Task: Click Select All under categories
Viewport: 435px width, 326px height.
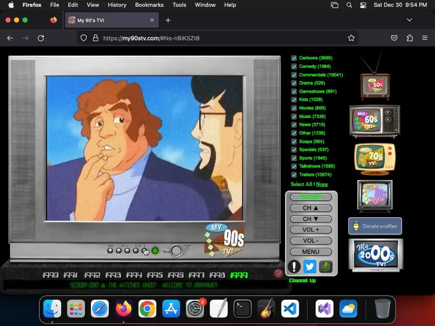Action: pos(302,184)
